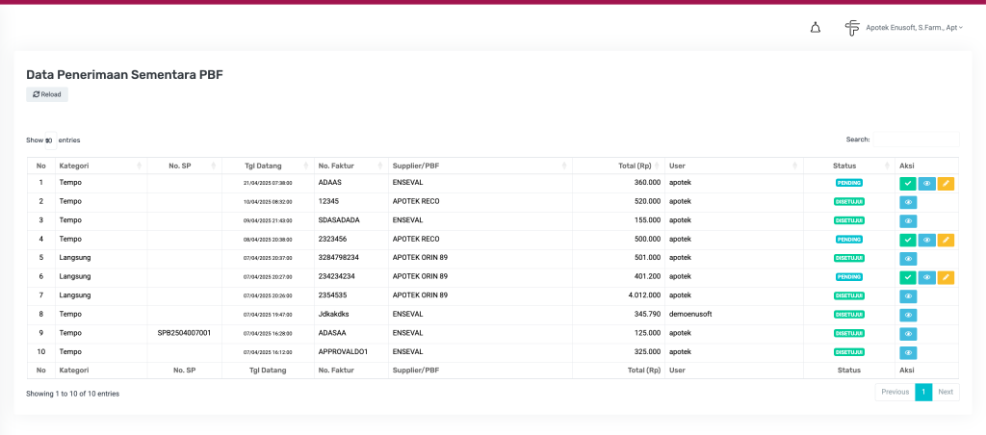Open the notification bell
This screenshot has width=986, height=435.
point(816,28)
